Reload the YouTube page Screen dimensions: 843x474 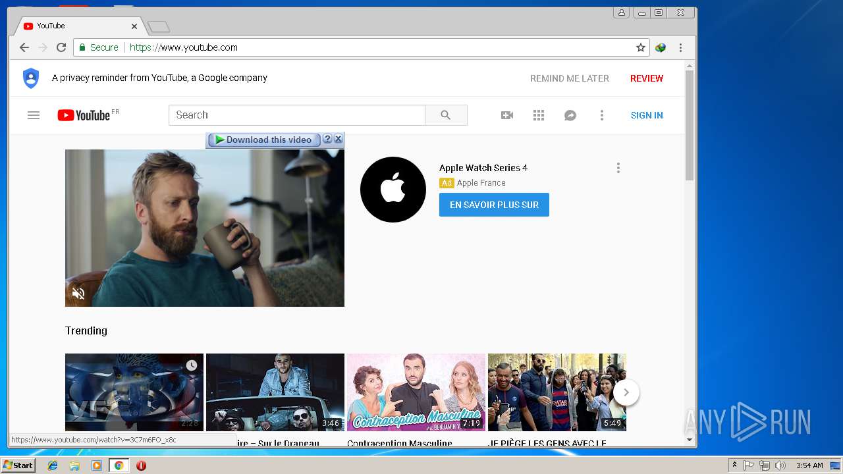click(61, 47)
